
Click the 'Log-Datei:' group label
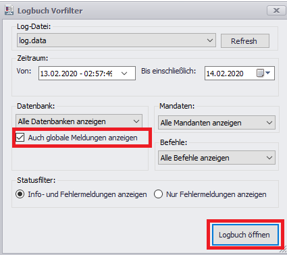(34, 26)
